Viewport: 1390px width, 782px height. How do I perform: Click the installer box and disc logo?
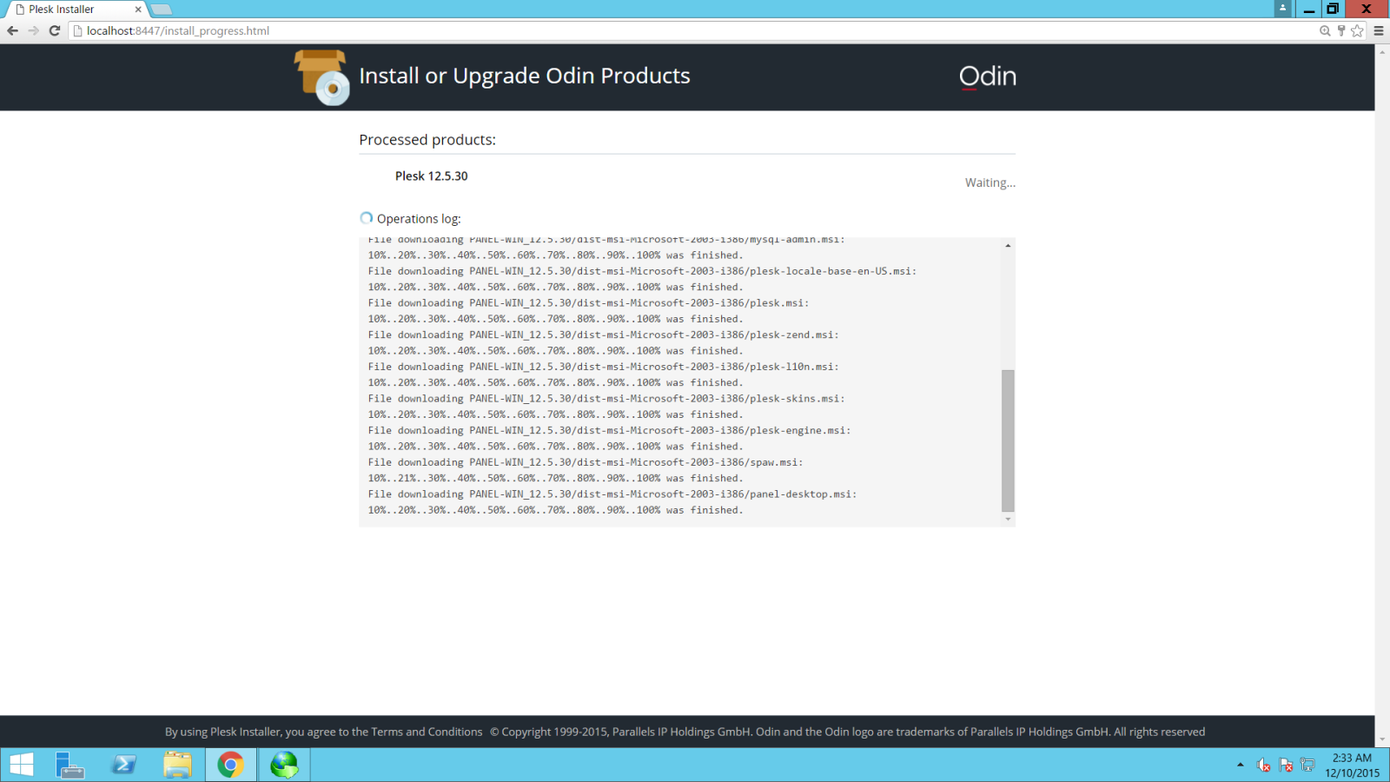tap(321, 77)
